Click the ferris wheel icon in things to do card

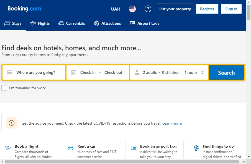(196, 148)
